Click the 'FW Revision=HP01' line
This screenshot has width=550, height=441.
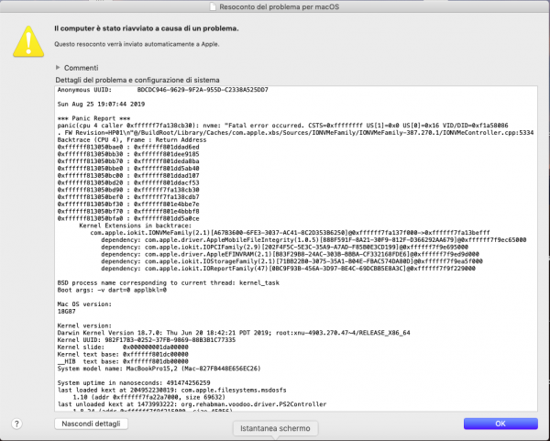pos(295,133)
